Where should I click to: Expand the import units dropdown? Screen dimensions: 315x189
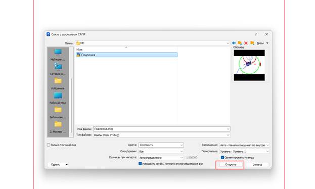click(x=161, y=158)
